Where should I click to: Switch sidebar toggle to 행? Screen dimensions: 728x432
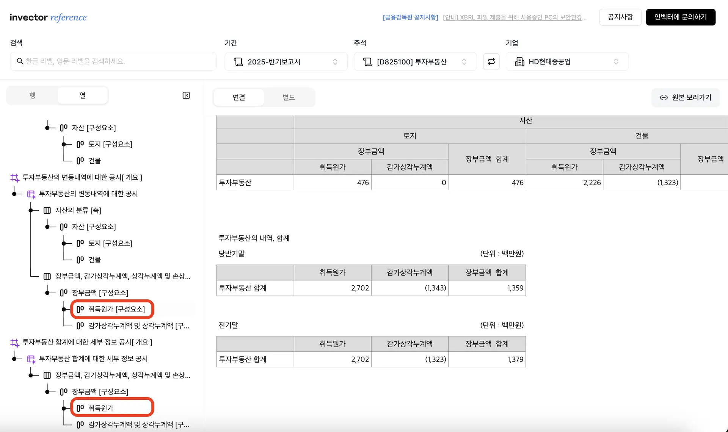(x=33, y=95)
